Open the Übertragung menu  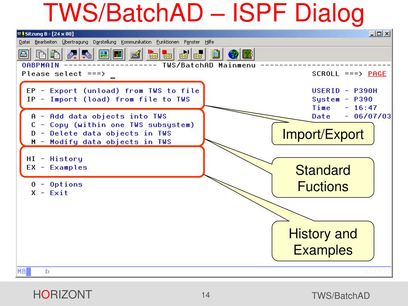(75, 42)
